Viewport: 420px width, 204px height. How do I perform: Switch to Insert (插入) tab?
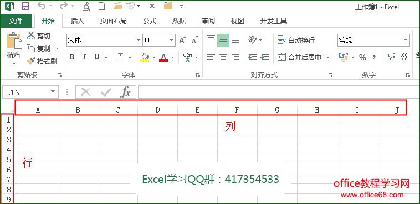coord(78,21)
